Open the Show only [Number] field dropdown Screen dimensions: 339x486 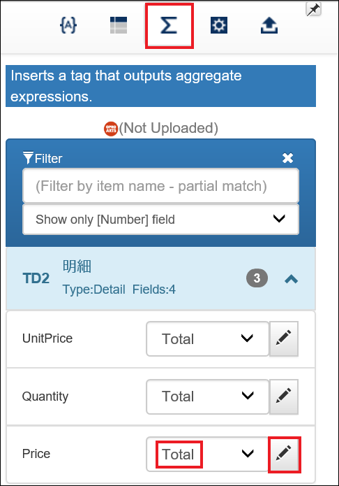pyautogui.click(x=161, y=219)
